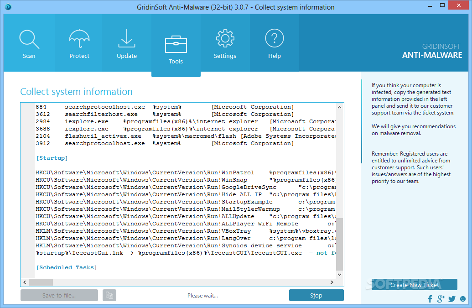Click the vertical scrollbar down arrow

340,275
